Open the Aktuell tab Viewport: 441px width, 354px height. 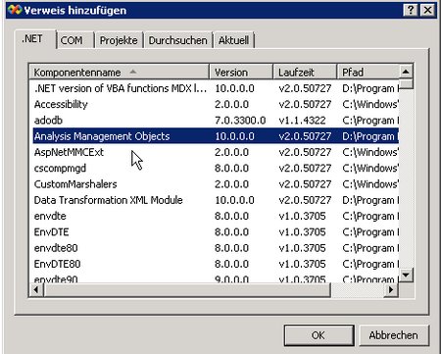tap(233, 40)
